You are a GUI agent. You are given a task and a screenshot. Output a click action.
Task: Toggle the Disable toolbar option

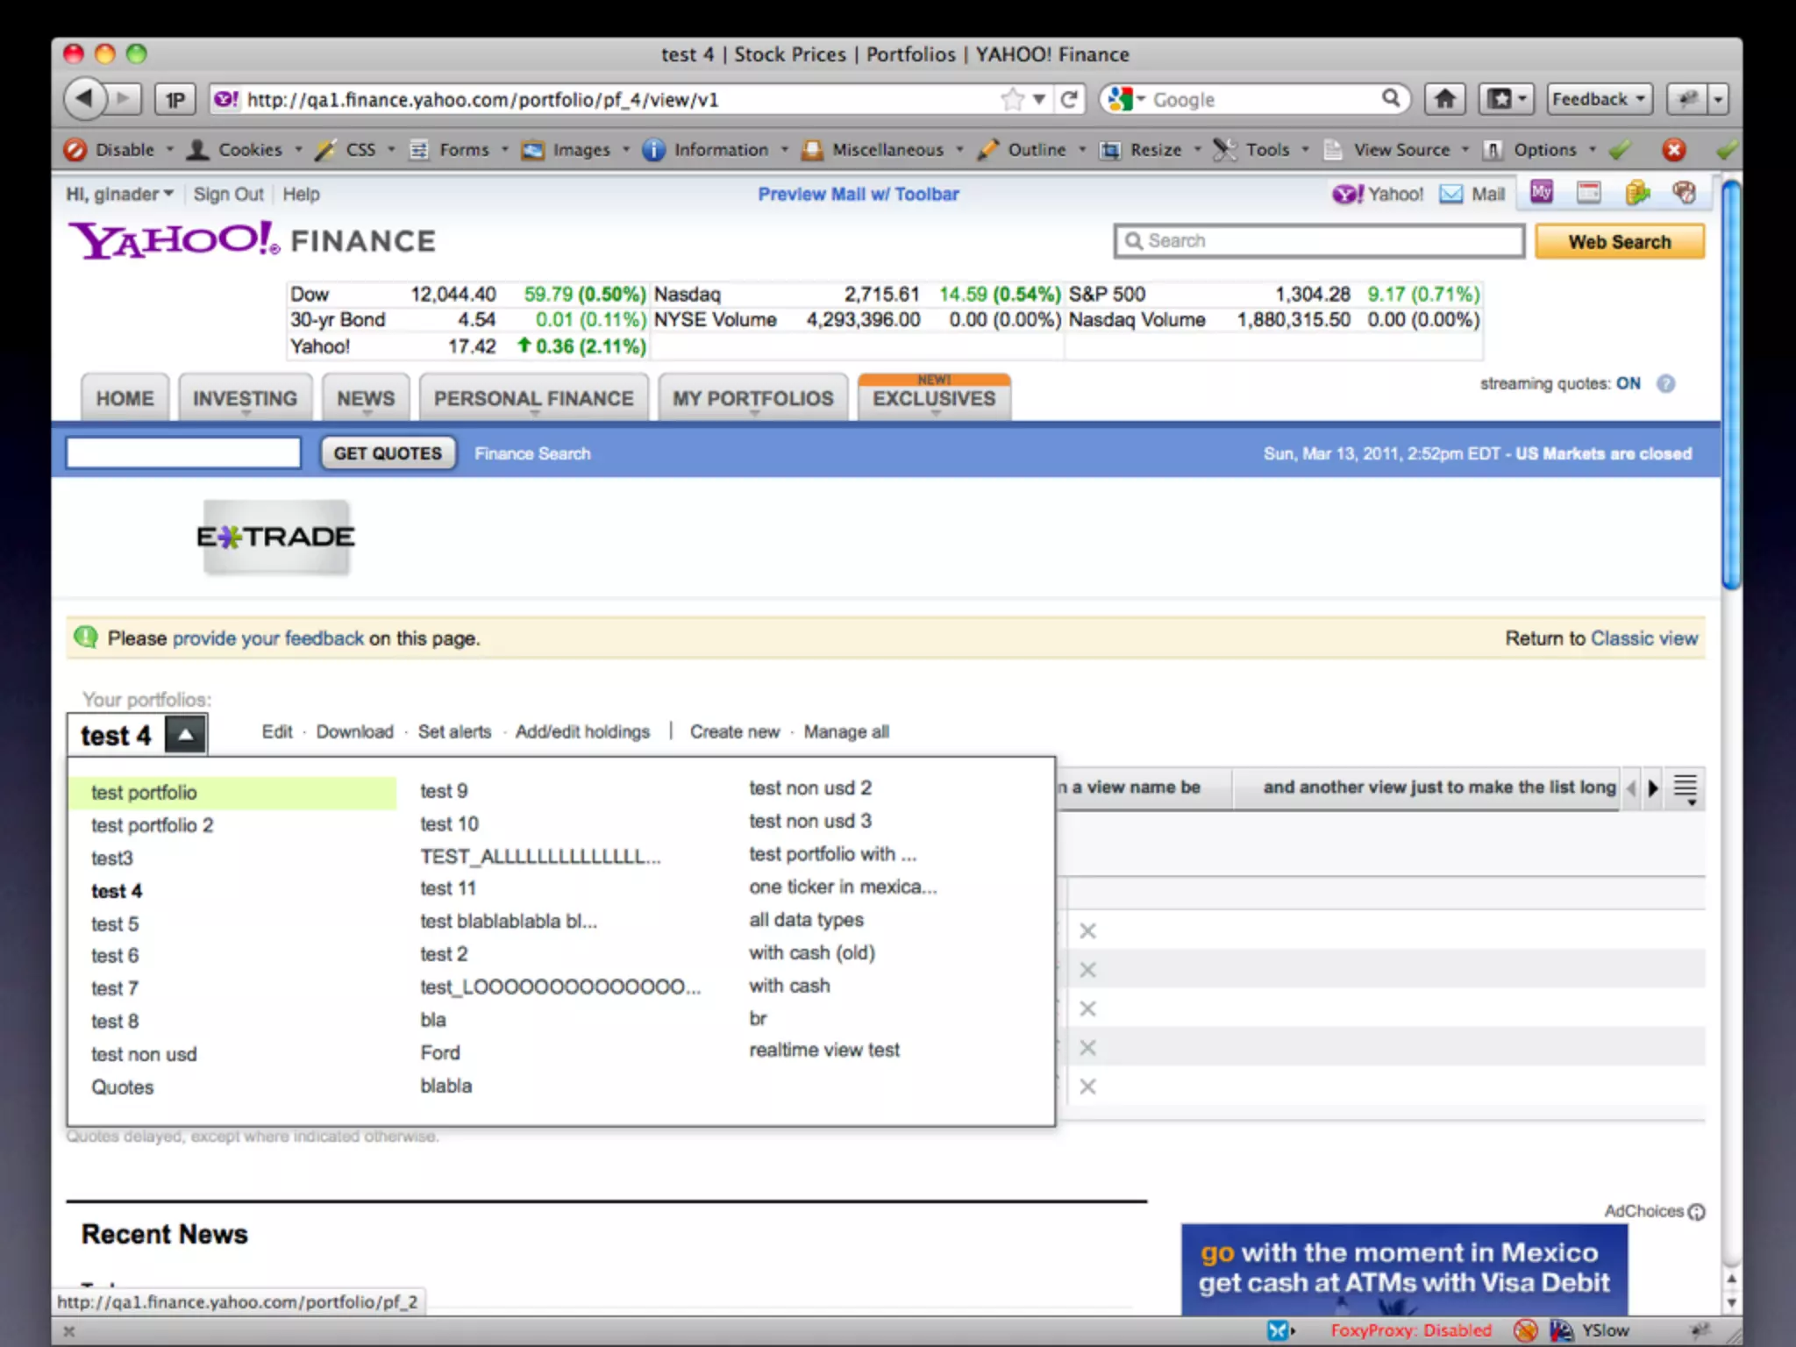coord(123,150)
